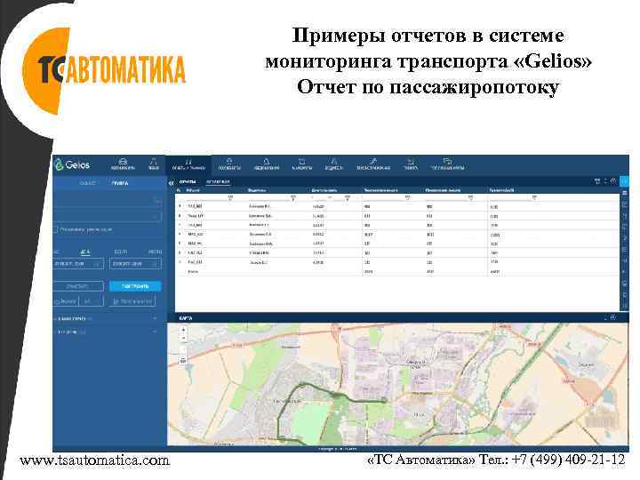Switch to the ОТЧЕТЫ tab
Image resolution: width=640 pixels, height=480 pixels.
pos(188,182)
